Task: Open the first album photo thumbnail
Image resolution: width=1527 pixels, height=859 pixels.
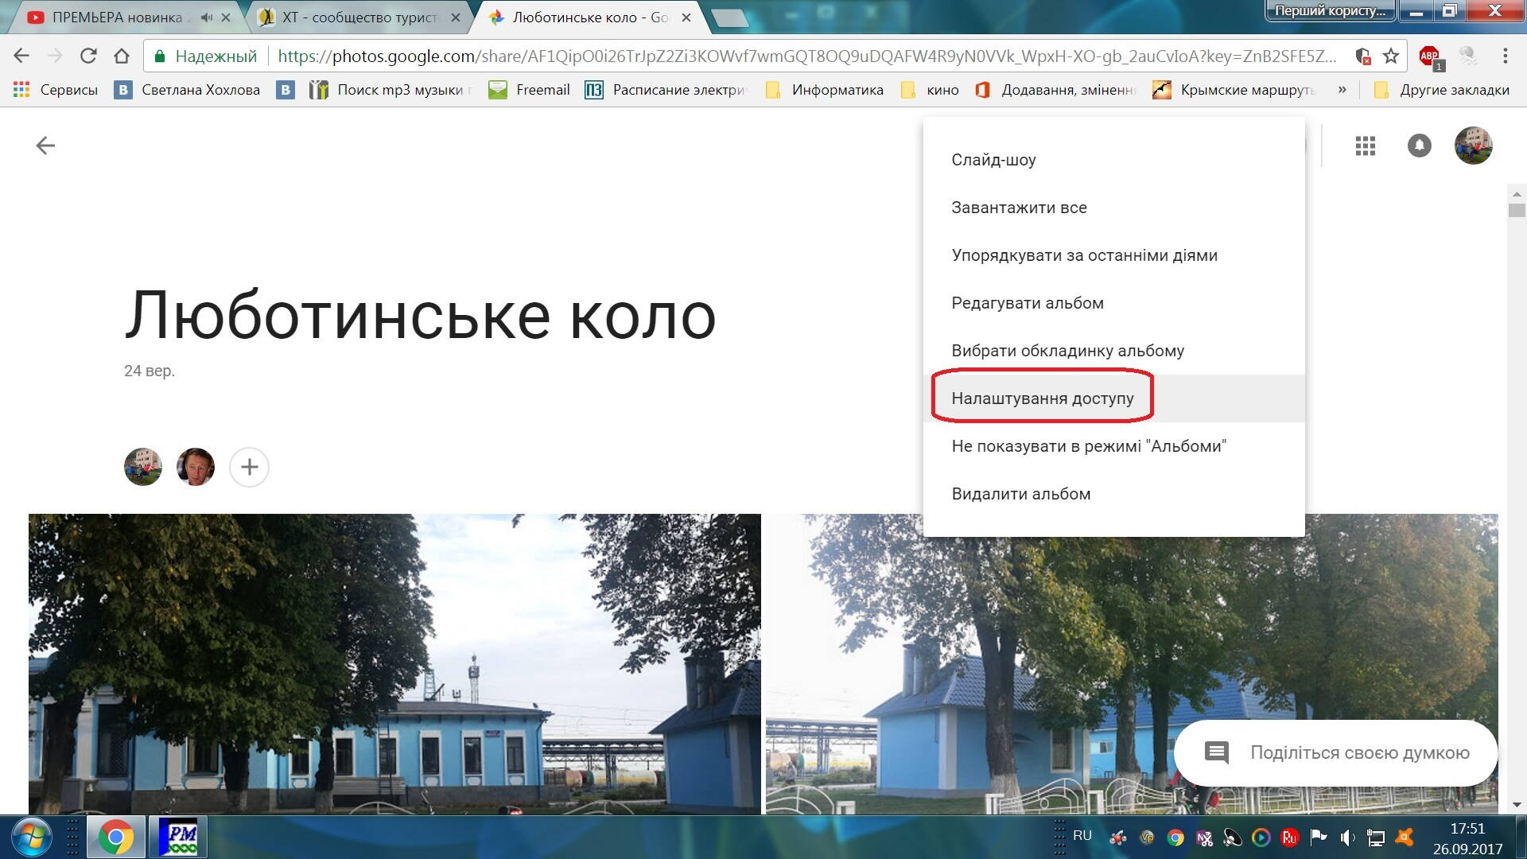Action: pyautogui.click(x=394, y=664)
